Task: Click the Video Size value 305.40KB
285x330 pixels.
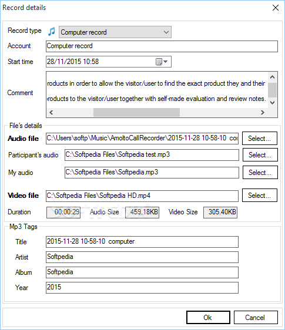Action: tap(220, 213)
